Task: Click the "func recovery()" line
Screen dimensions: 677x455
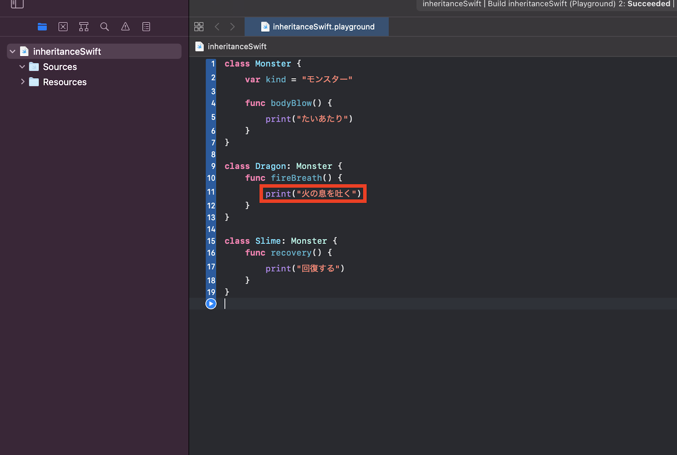Action: (x=289, y=253)
